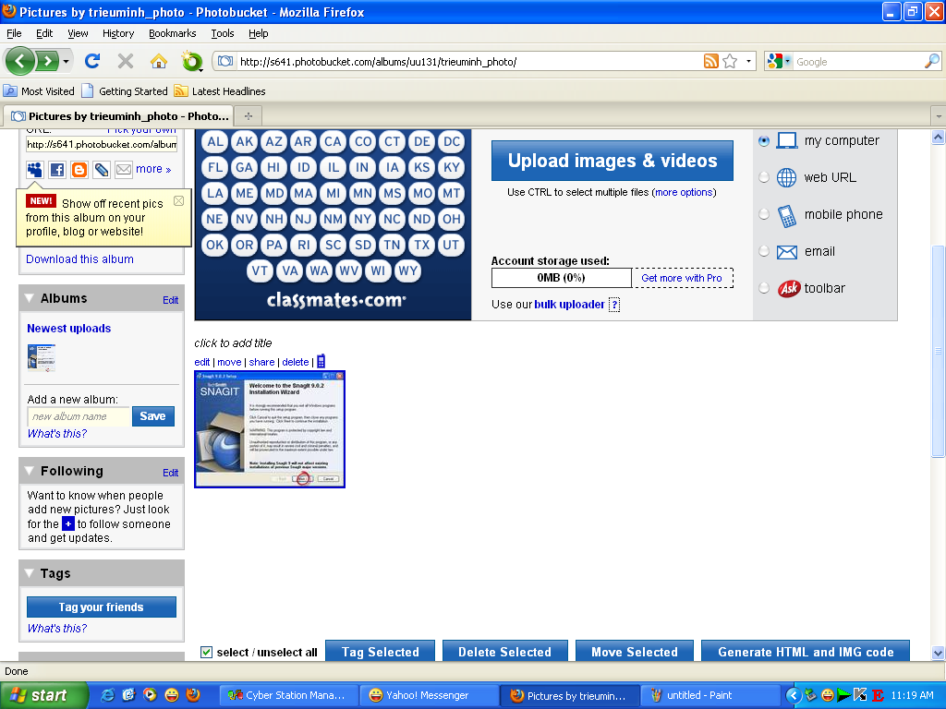Viewport: 946px width, 709px height.
Task: Select 'my computer' upload source radio
Action: 764,141
